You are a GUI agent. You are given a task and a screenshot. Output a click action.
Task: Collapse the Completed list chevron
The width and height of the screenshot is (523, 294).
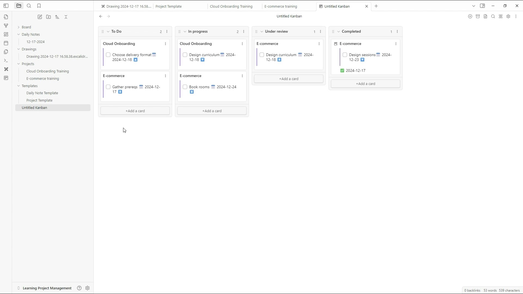tap(339, 32)
